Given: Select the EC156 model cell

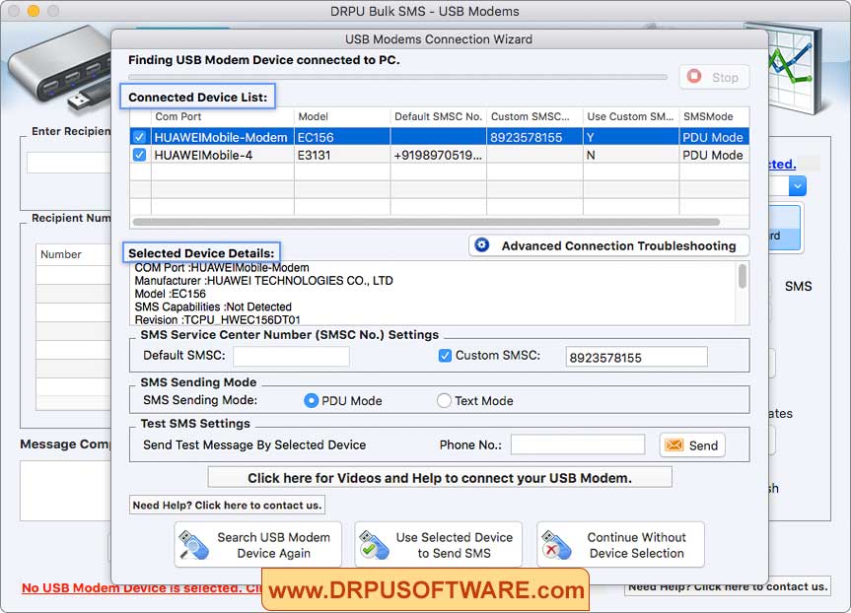Looking at the screenshot, I should click(x=342, y=137).
